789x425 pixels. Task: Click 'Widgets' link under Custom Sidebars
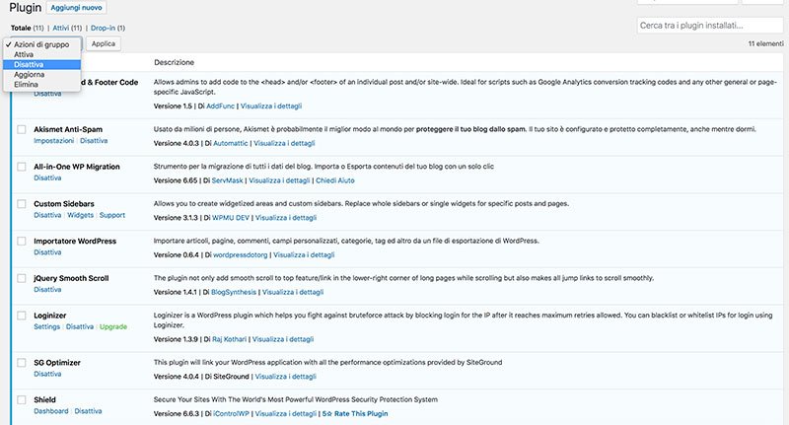click(x=80, y=215)
